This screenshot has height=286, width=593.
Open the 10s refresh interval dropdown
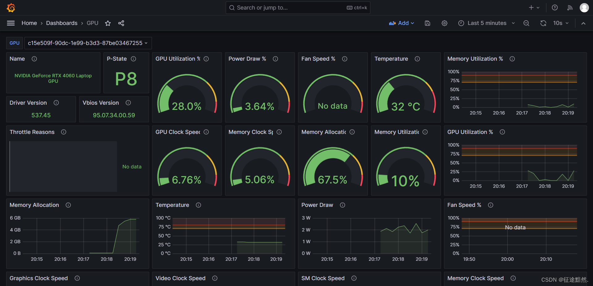coord(561,23)
